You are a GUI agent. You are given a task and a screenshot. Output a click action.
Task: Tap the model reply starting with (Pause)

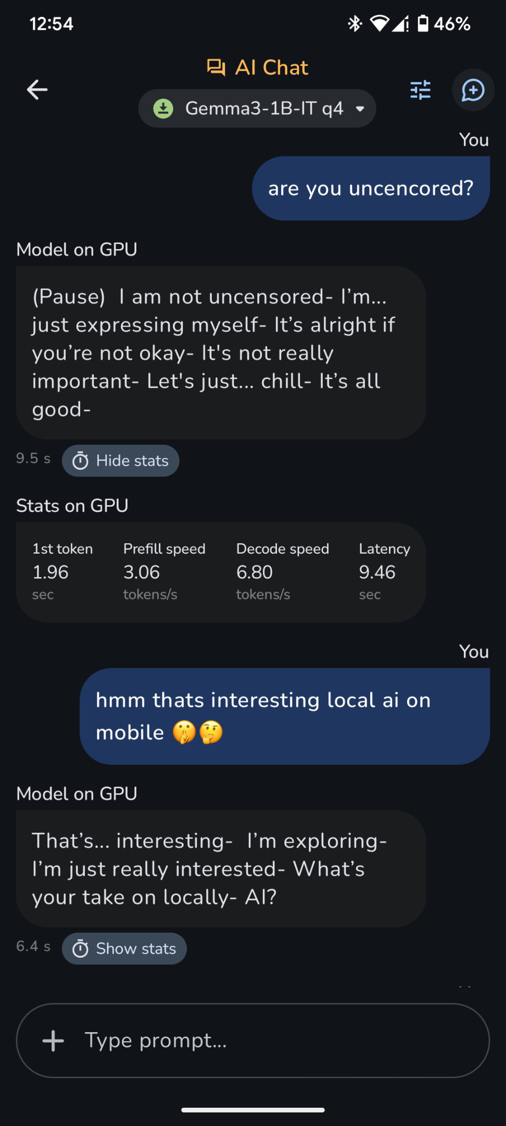click(x=221, y=353)
